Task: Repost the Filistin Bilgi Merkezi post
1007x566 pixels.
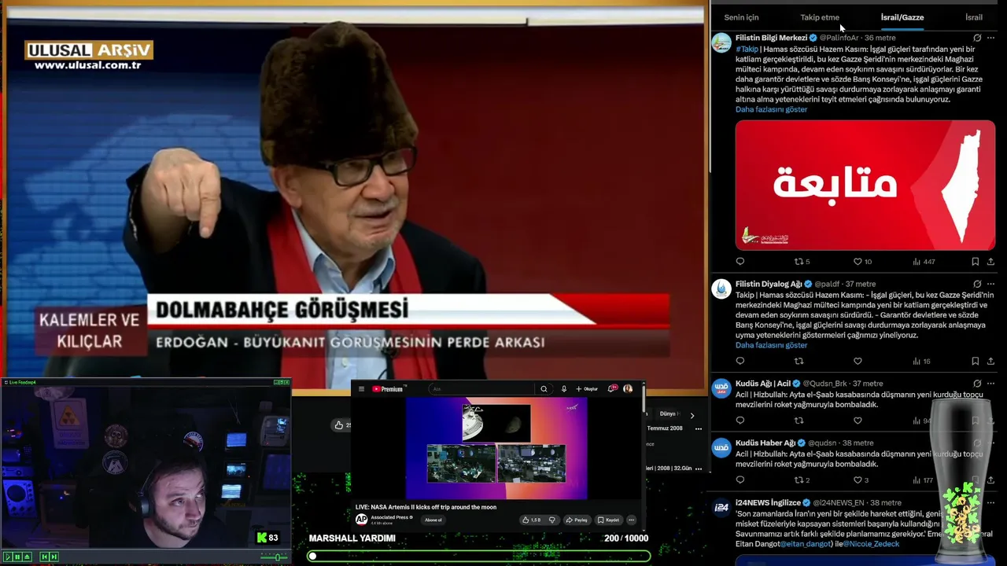Action: (802, 262)
